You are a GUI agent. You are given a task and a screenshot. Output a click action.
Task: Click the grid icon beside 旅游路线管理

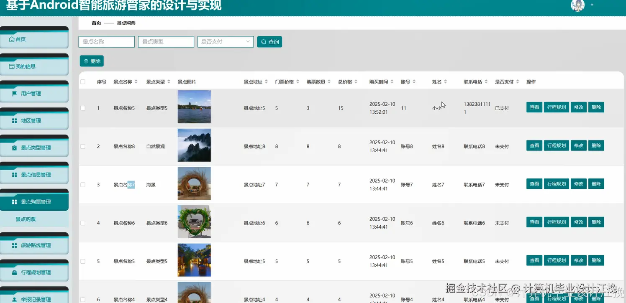(x=15, y=246)
